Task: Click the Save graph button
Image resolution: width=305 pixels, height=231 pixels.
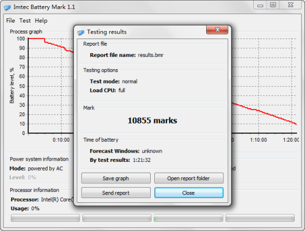Action: 116,178
